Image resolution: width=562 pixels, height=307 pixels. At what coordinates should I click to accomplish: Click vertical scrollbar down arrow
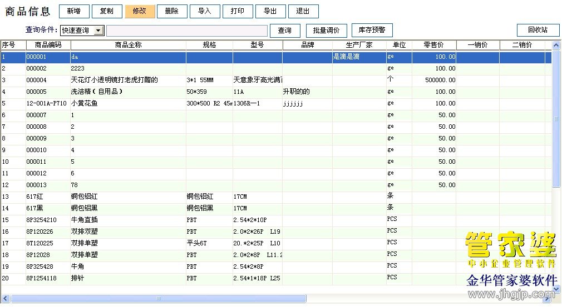(556, 289)
